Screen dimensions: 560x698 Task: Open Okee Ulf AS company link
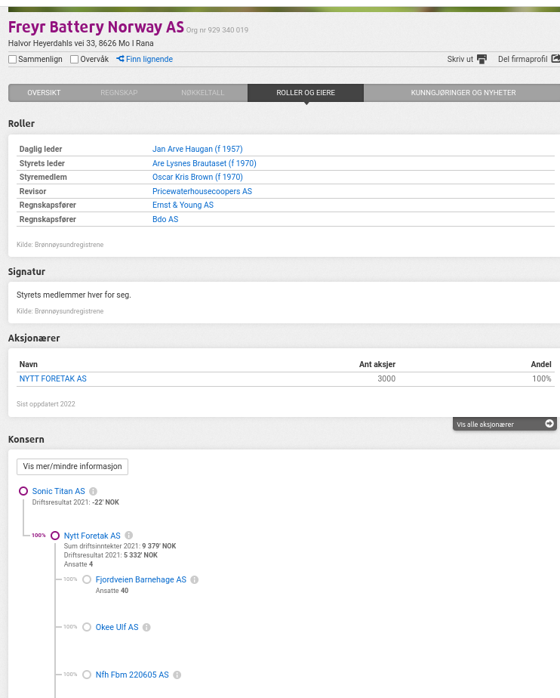(117, 627)
